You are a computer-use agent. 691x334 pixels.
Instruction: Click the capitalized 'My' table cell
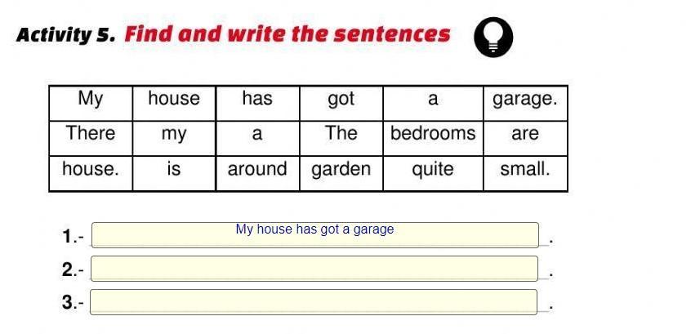point(91,100)
